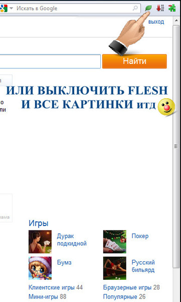Click the vertical scrollbar thumb
The height and width of the screenshot is (302, 181).
pos(176,146)
